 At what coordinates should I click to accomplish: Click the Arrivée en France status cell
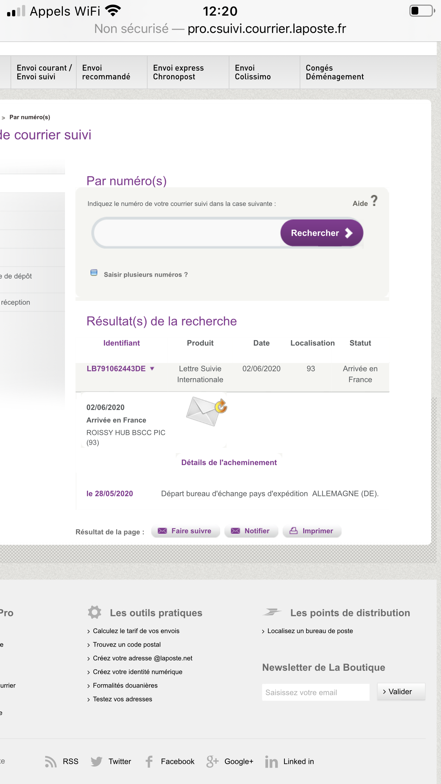click(360, 374)
